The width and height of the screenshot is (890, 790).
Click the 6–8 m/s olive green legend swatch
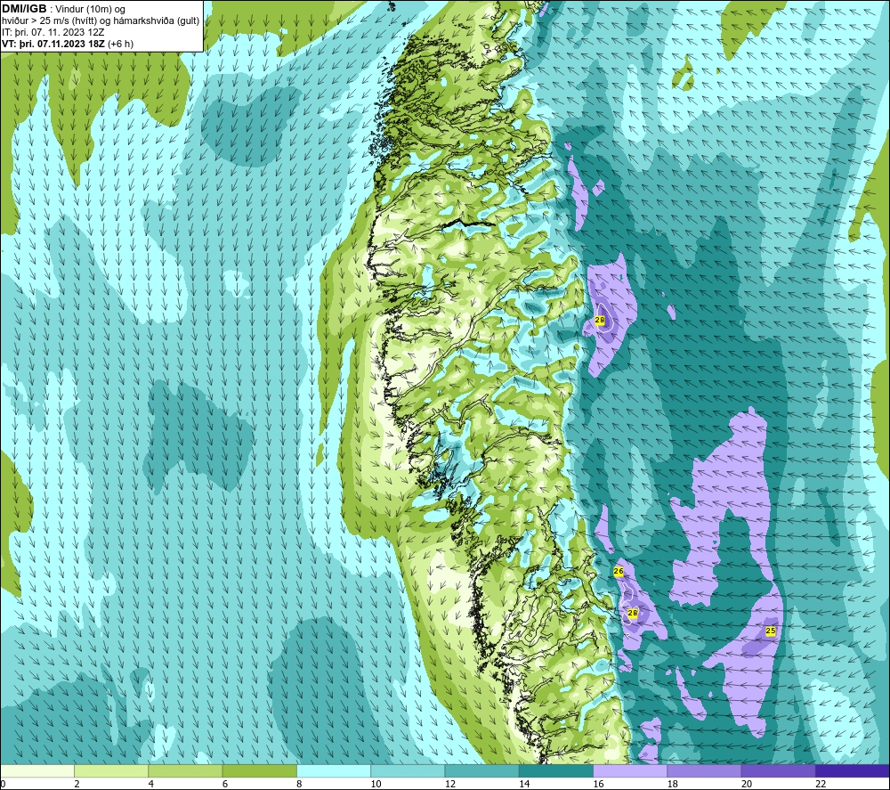(259, 771)
